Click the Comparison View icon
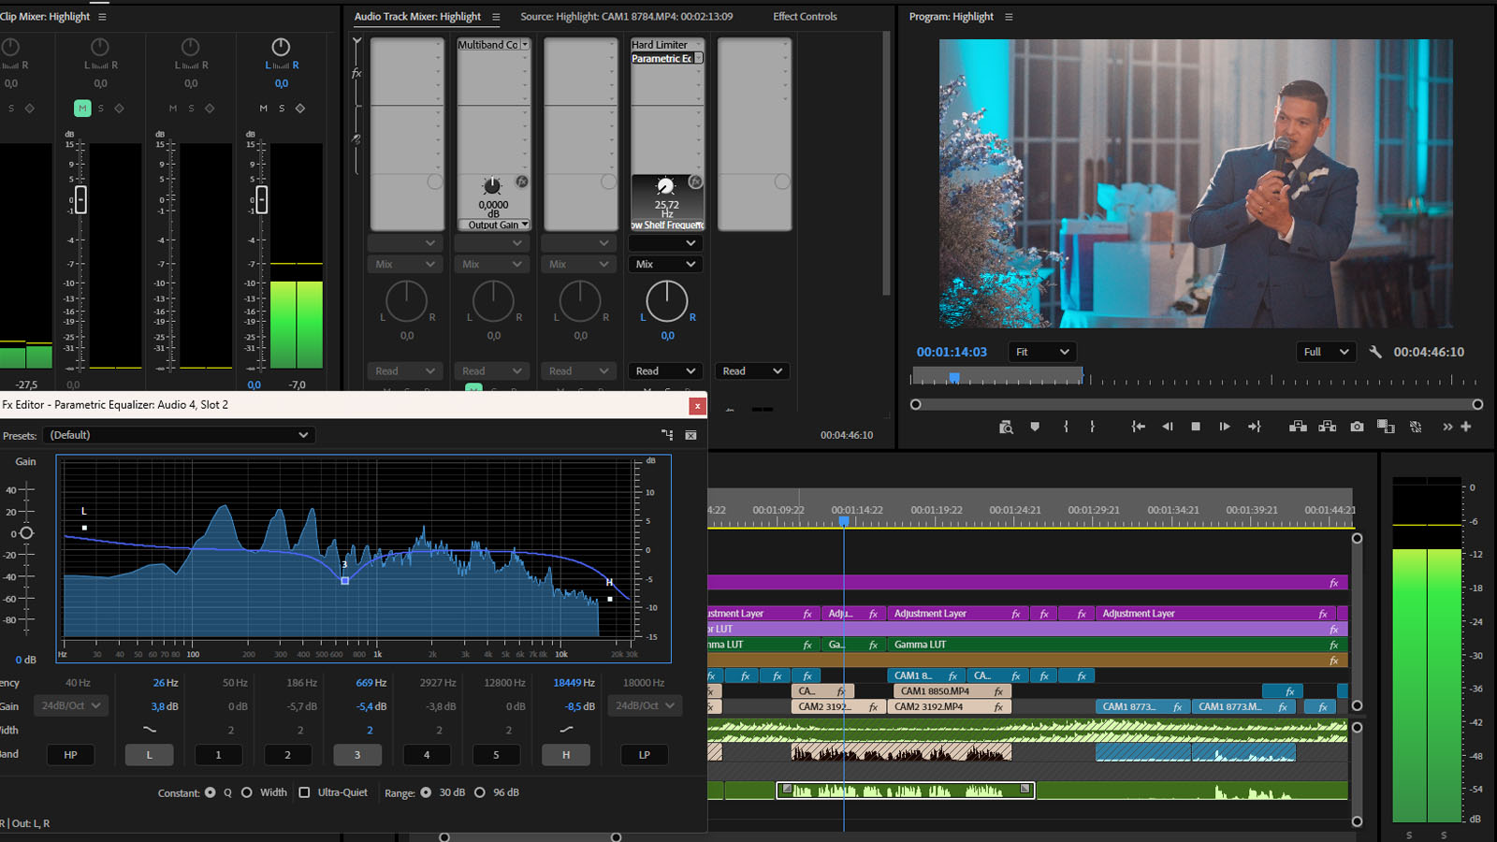 (x=1386, y=427)
